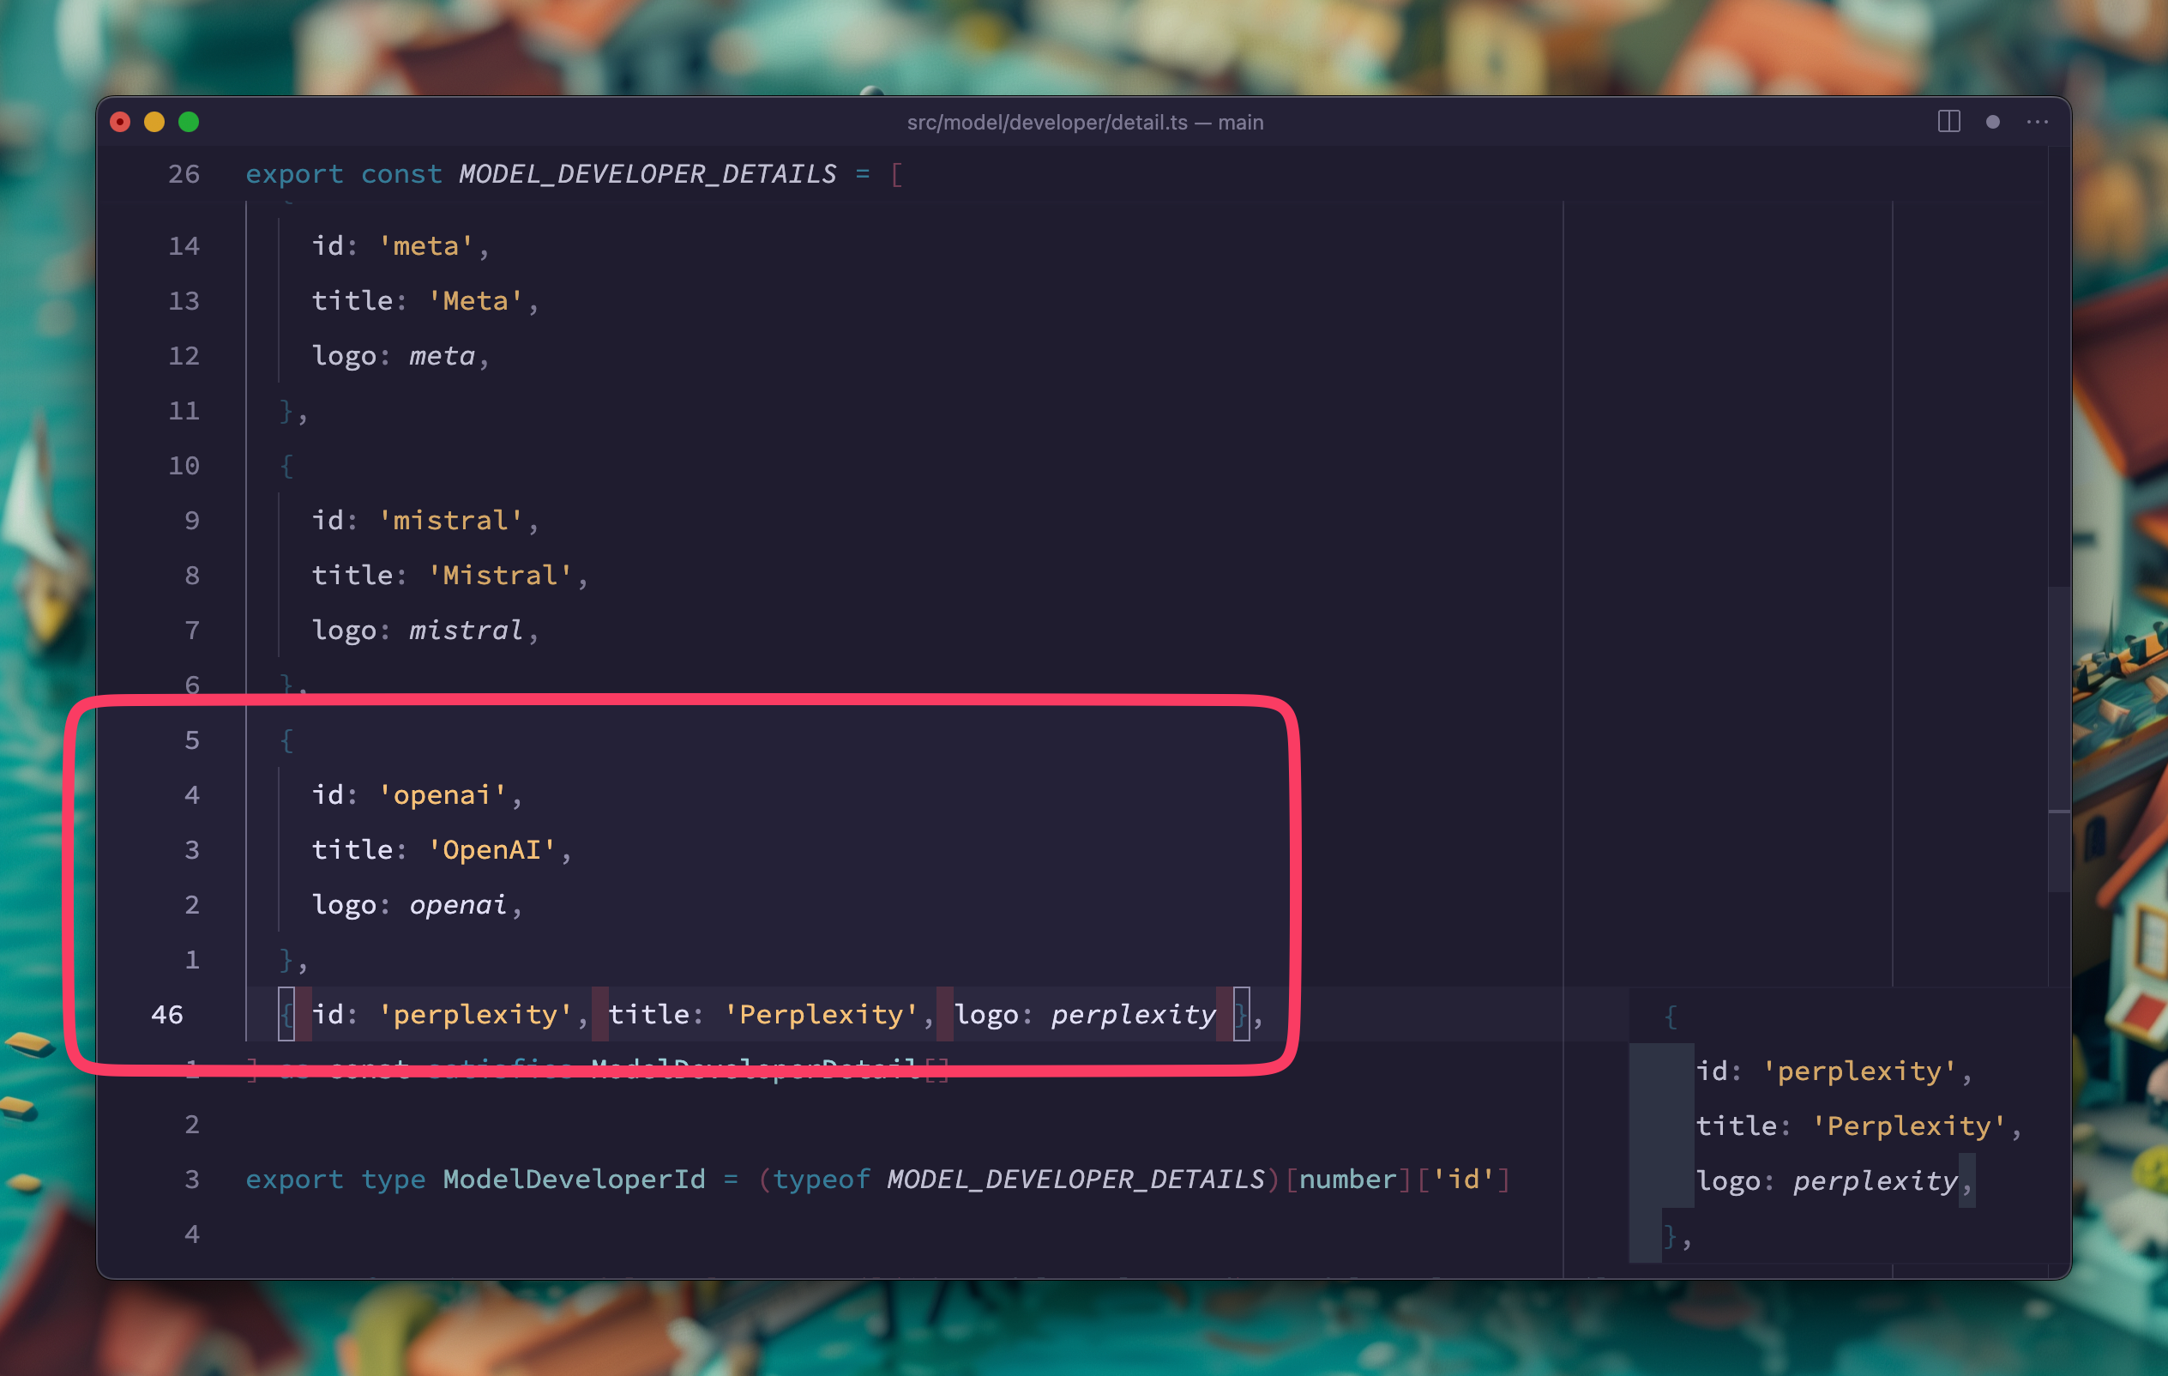Click line number 46 in the gutter
Image resolution: width=2168 pixels, height=1376 pixels.
pyautogui.click(x=167, y=1015)
